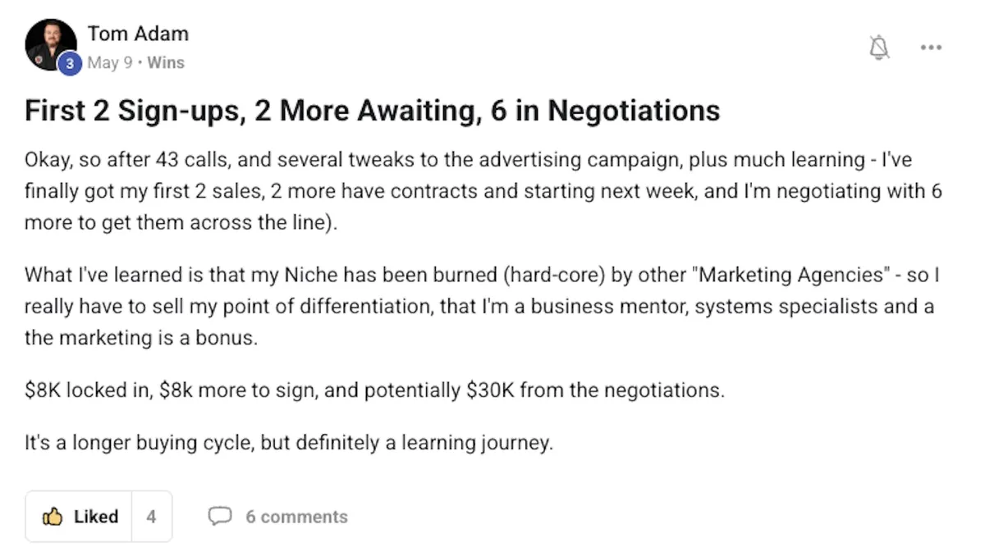This screenshot has height=552, width=985.
Task: Expand the post options menu via ellipsis
Action: click(x=931, y=47)
